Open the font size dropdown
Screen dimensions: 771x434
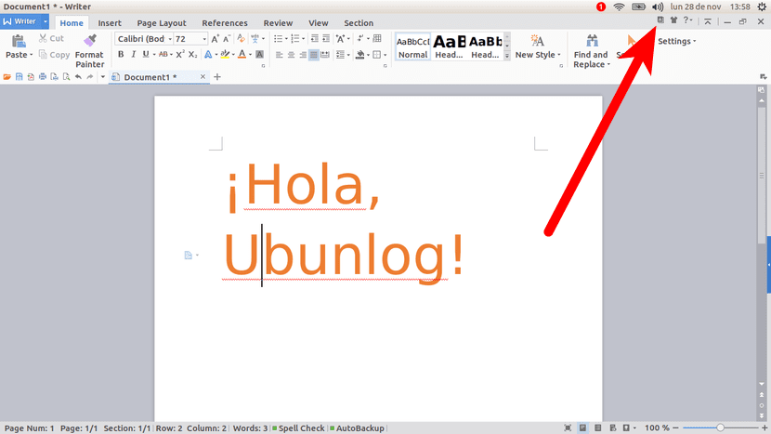(x=204, y=39)
